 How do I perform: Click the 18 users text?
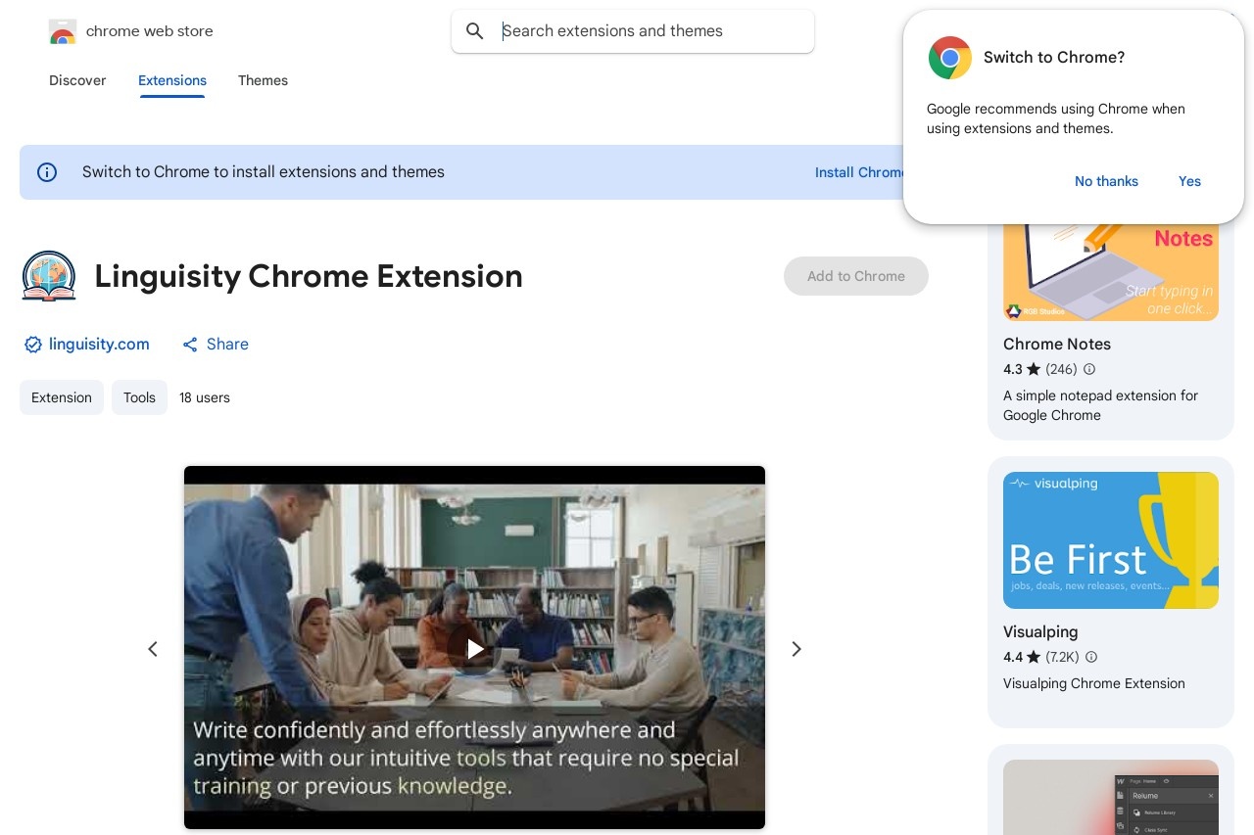point(205,397)
